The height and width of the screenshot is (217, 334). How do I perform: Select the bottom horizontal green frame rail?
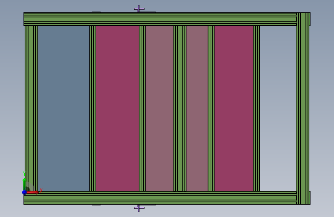pyautogui.click(x=160, y=198)
